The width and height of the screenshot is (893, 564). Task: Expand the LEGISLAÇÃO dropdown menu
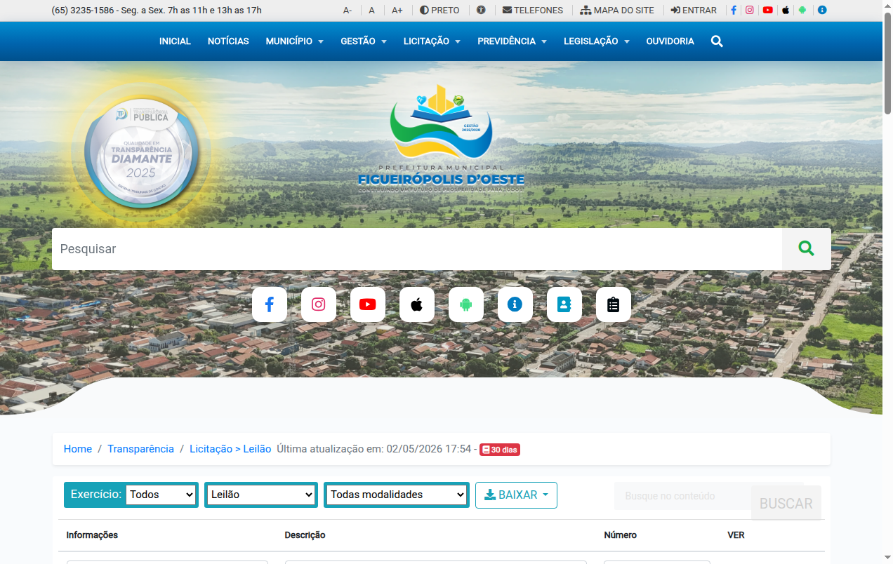(597, 41)
